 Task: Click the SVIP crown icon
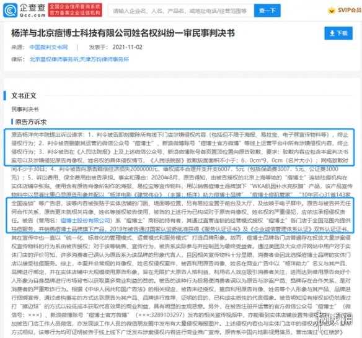coord(332,11)
